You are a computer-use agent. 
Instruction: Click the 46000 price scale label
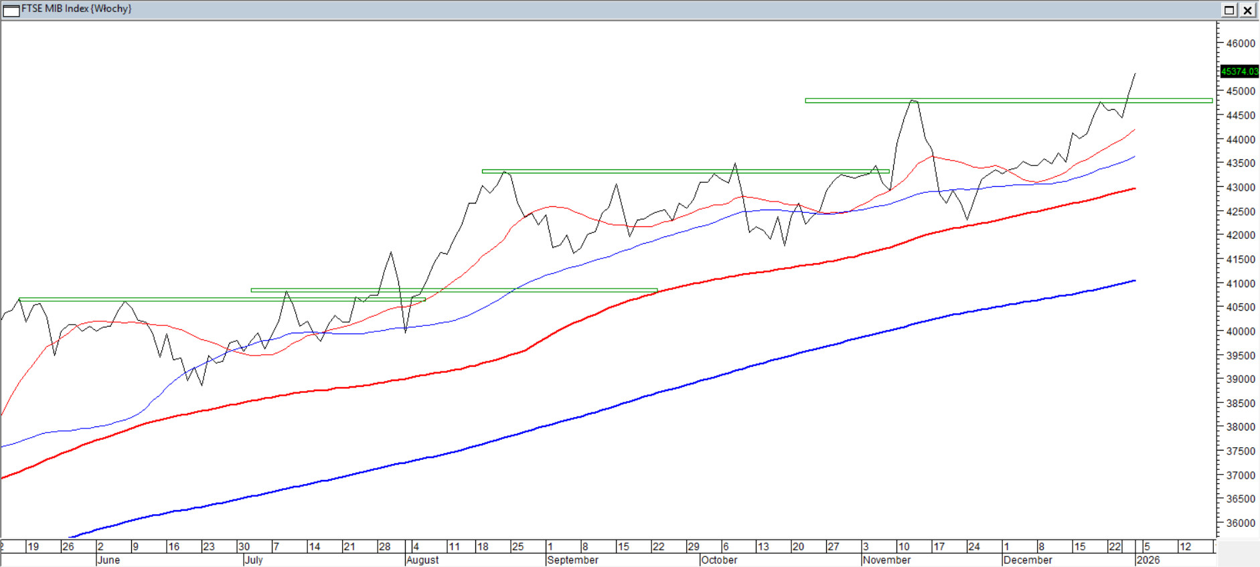pos(1240,44)
